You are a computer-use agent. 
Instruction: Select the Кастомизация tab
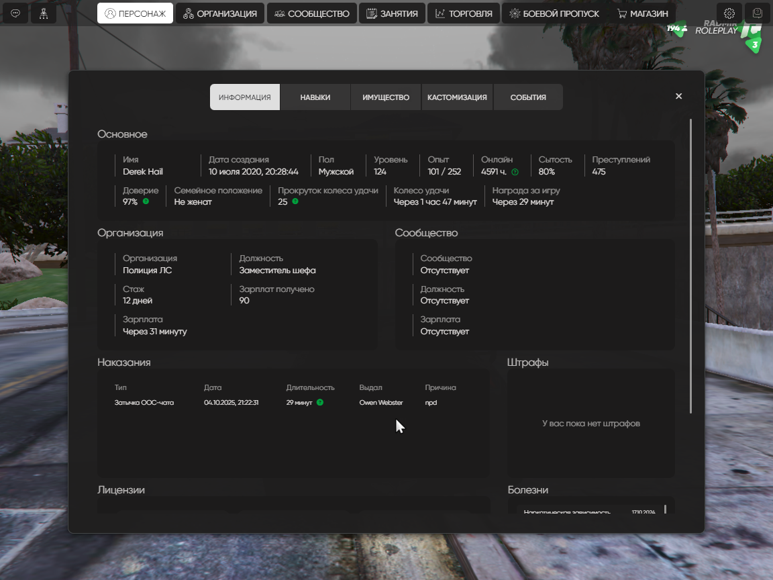tap(457, 97)
